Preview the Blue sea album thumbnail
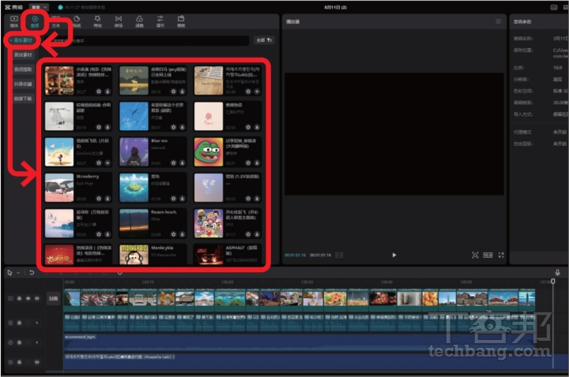The width and height of the screenshot is (569, 377). [134, 151]
